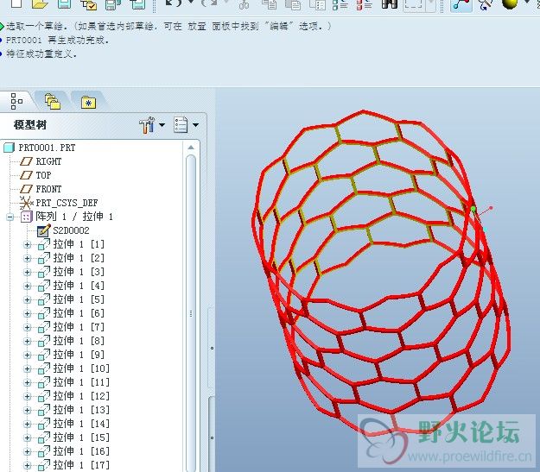The height and width of the screenshot is (472, 540).
Task: Expand 拉伸 1 [12] node
Action: point(27,396)
